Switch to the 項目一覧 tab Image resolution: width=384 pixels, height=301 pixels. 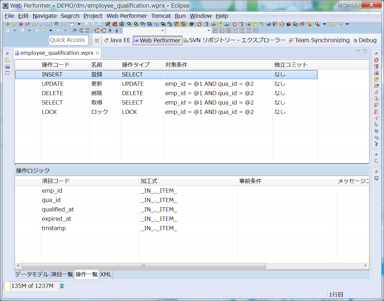point(62,274)
